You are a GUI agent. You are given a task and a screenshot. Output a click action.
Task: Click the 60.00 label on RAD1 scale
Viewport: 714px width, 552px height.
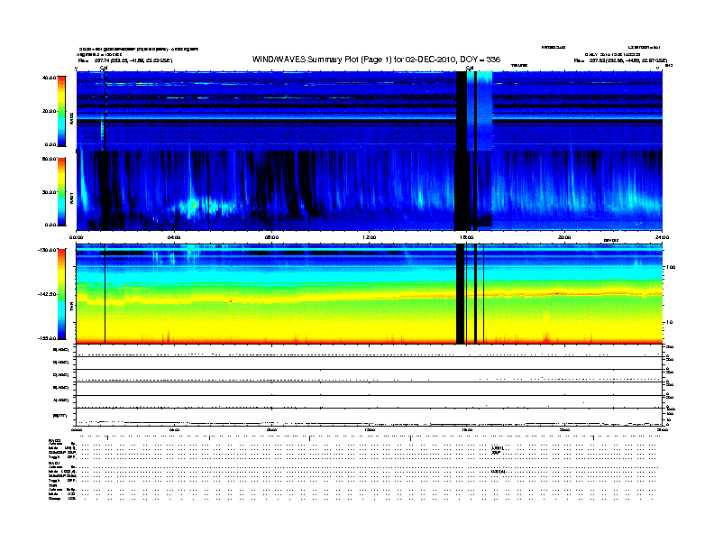(49, 159)
